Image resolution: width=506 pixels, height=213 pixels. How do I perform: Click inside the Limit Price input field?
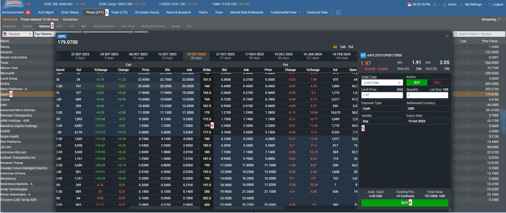[382, 94]
